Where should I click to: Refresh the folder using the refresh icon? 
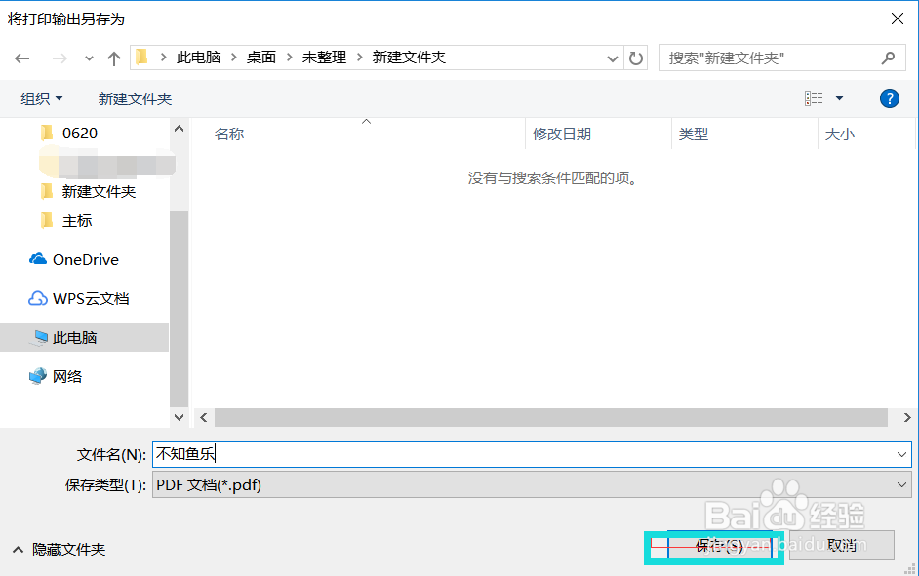pyautogui.click(x=635, y=58)
